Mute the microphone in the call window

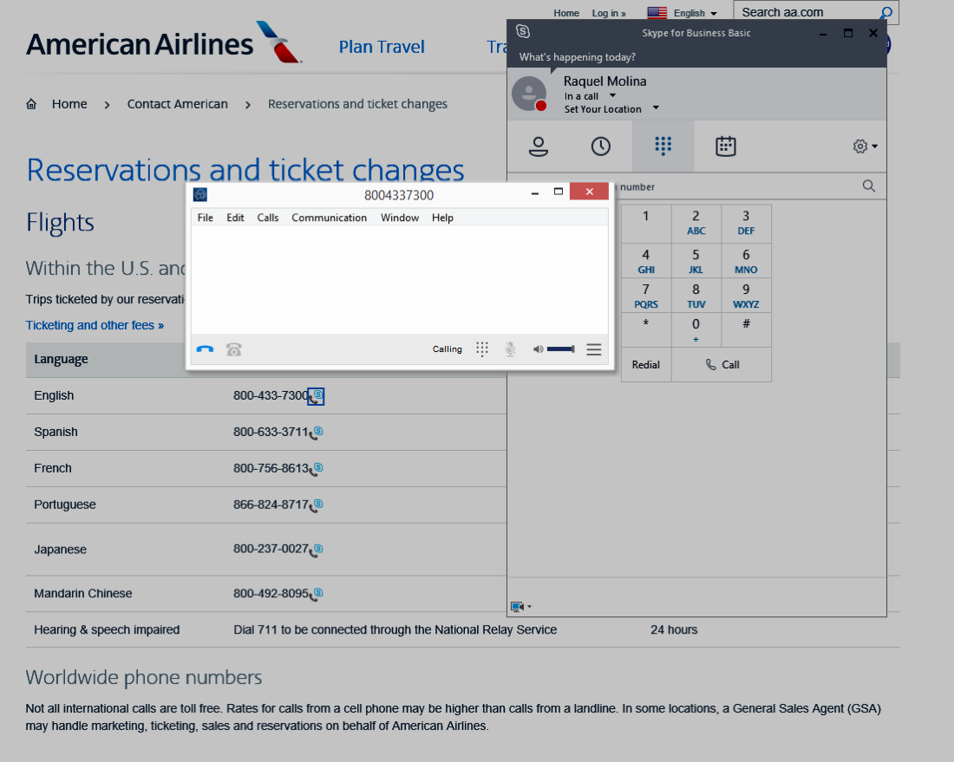tap(511, 348)
